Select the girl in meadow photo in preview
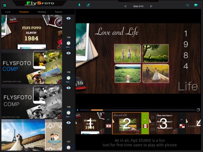Viewport: 203px width, 152px height. (x=128, y=73)
